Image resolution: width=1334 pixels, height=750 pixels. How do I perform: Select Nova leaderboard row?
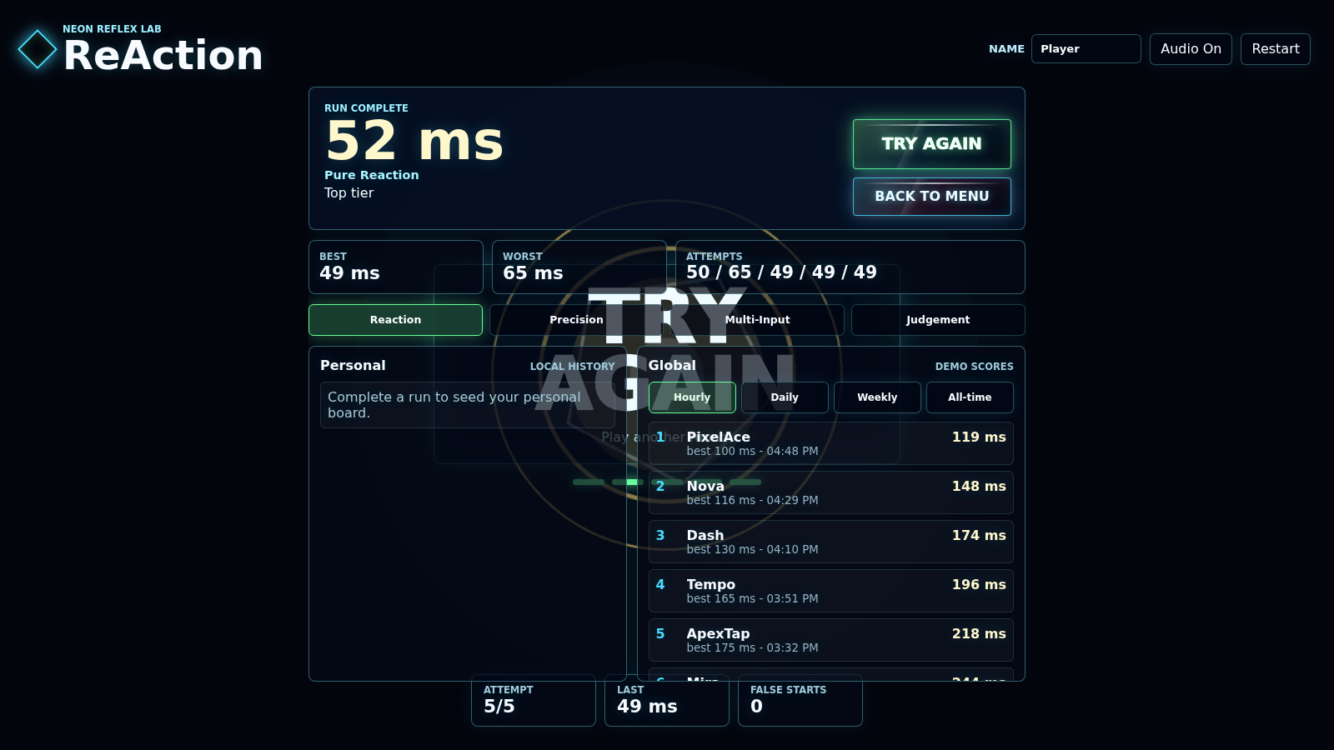coord(831,492)
